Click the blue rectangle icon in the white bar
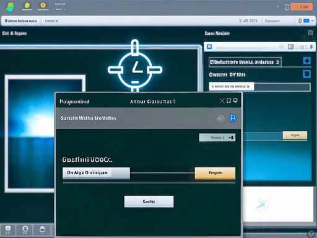Screen dimensions: 317x238 coord(306,20)
